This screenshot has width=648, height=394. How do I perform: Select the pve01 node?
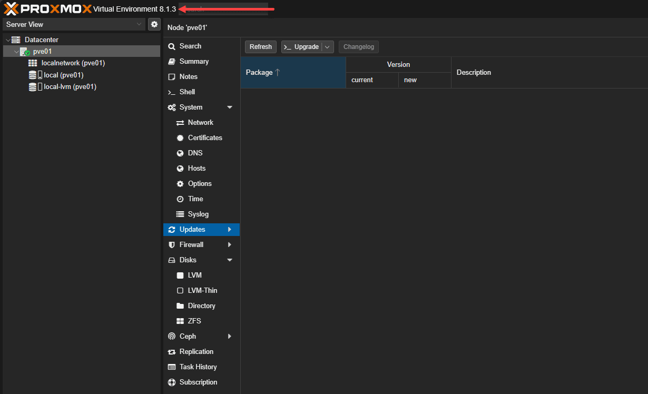coord(42,52)
